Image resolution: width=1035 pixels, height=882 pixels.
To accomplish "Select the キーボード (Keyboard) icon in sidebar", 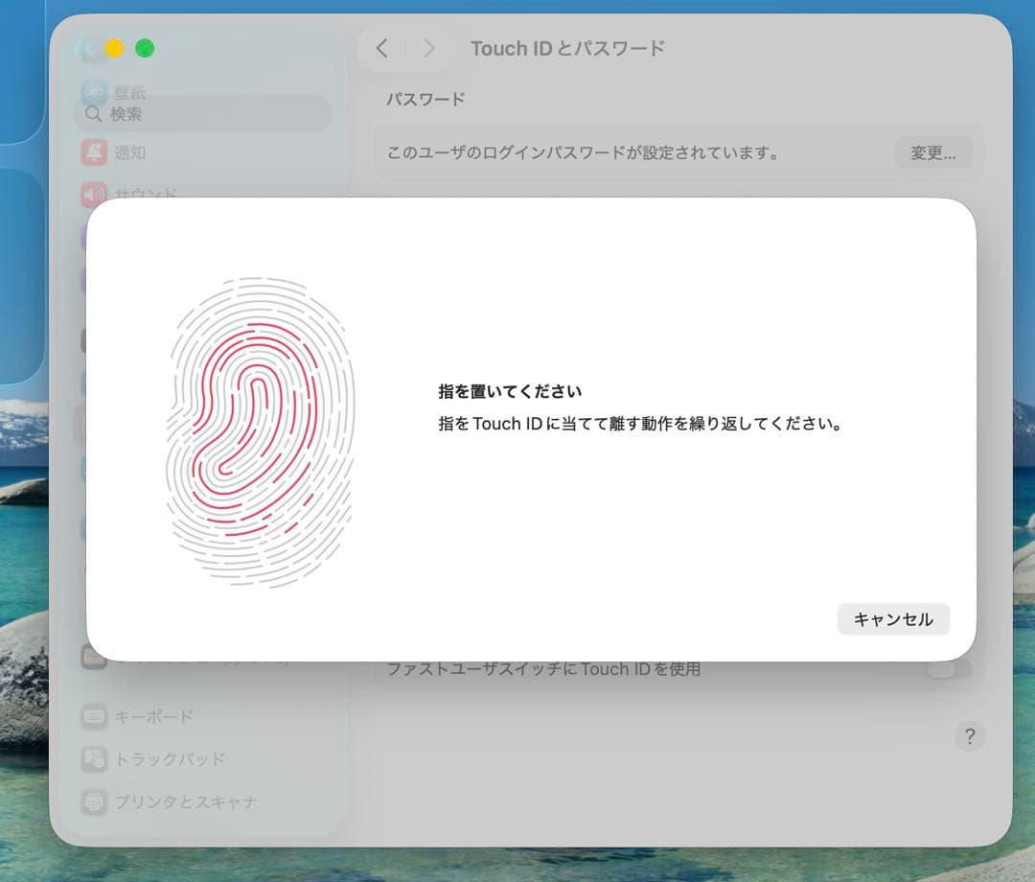I will [94, 716].
